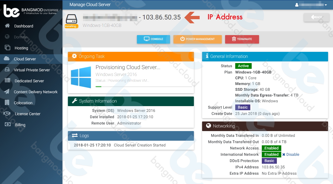Viewport: 333px width, 184px height.
Task: Click International Network Enabled badge
Action: pos(271,154)
